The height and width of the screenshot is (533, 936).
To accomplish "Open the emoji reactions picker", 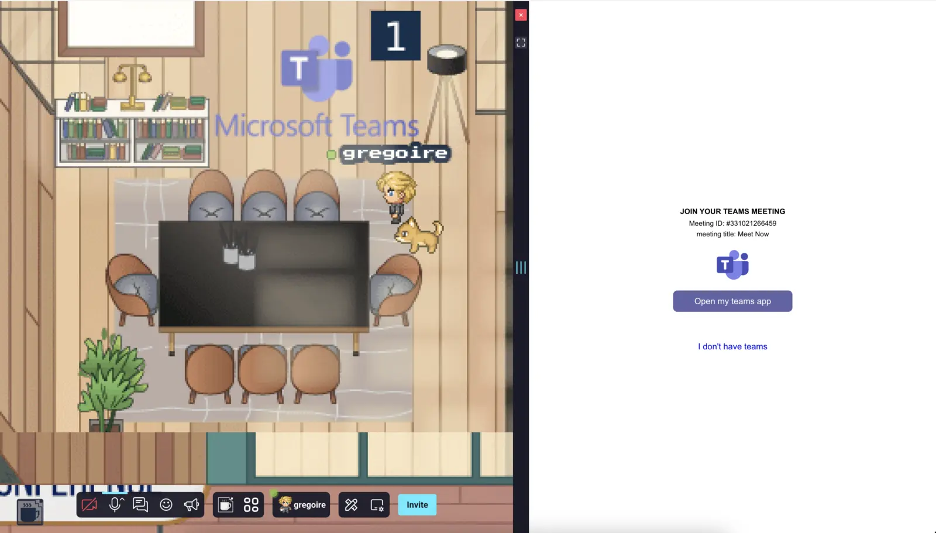I will pyautogui.click(x=166, y=505).
